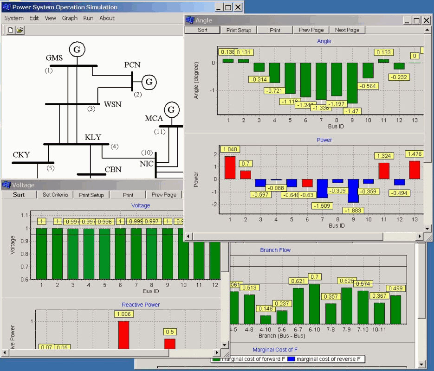Click blue marginal cost of reverse F swatch
The width and height of the screenshot is (434, 371).
(291, 359)
